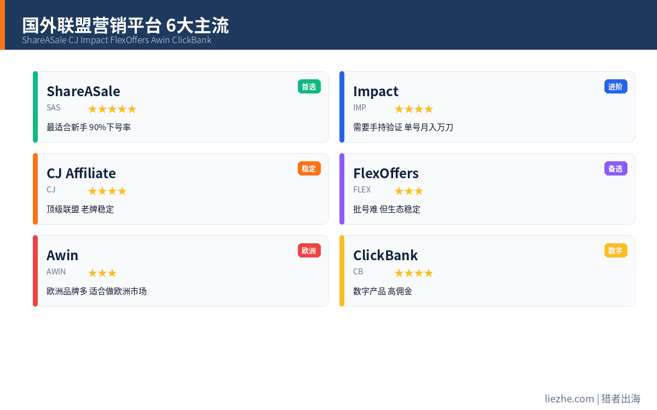Click the Impact card title
Screen dimensions: 657x410
coord(376,91)
